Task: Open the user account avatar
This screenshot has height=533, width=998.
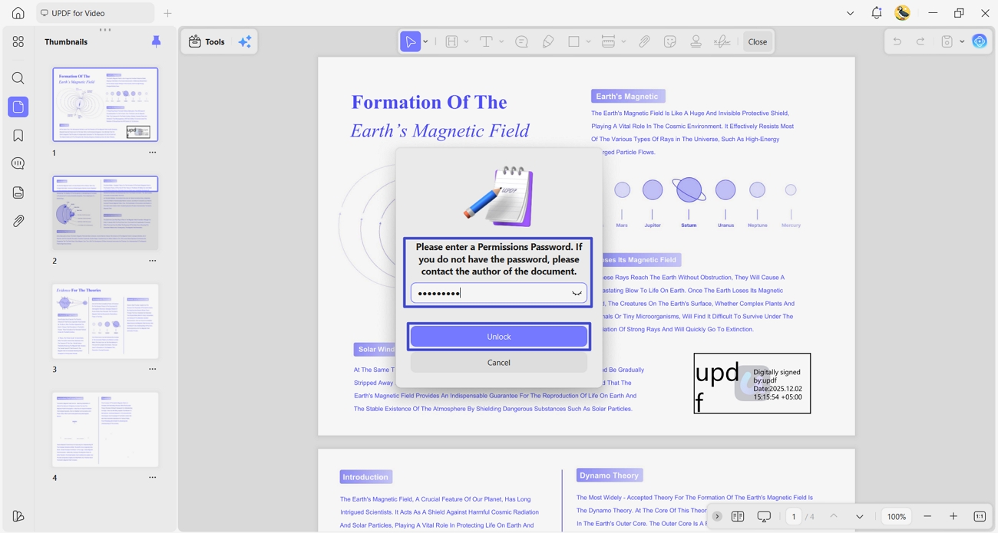Action: [x=903, y=13]
